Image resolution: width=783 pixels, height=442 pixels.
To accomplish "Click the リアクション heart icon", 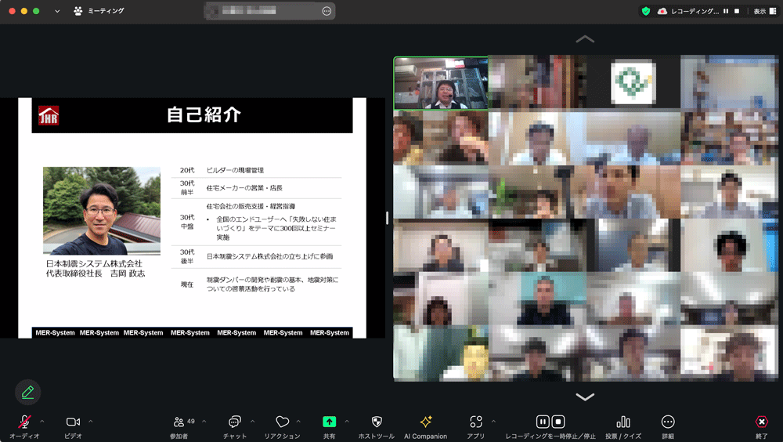I will tap(282, 422).
